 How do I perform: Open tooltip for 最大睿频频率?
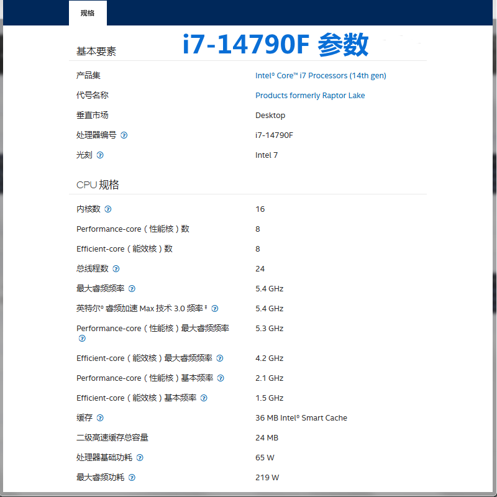132,289
